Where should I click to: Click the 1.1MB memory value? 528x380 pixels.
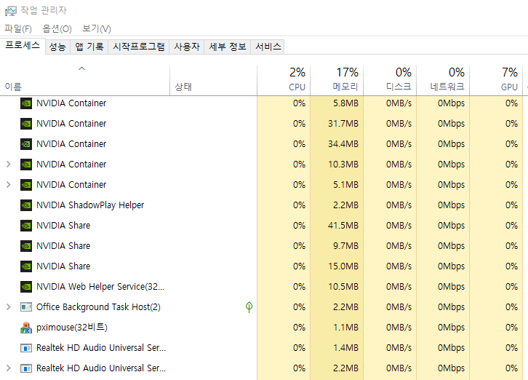(346, 328)
